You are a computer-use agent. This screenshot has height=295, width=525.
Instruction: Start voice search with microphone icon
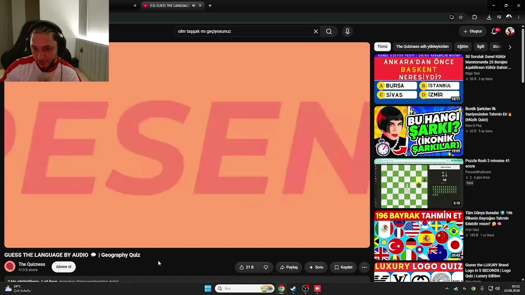(x=347, y=31)
